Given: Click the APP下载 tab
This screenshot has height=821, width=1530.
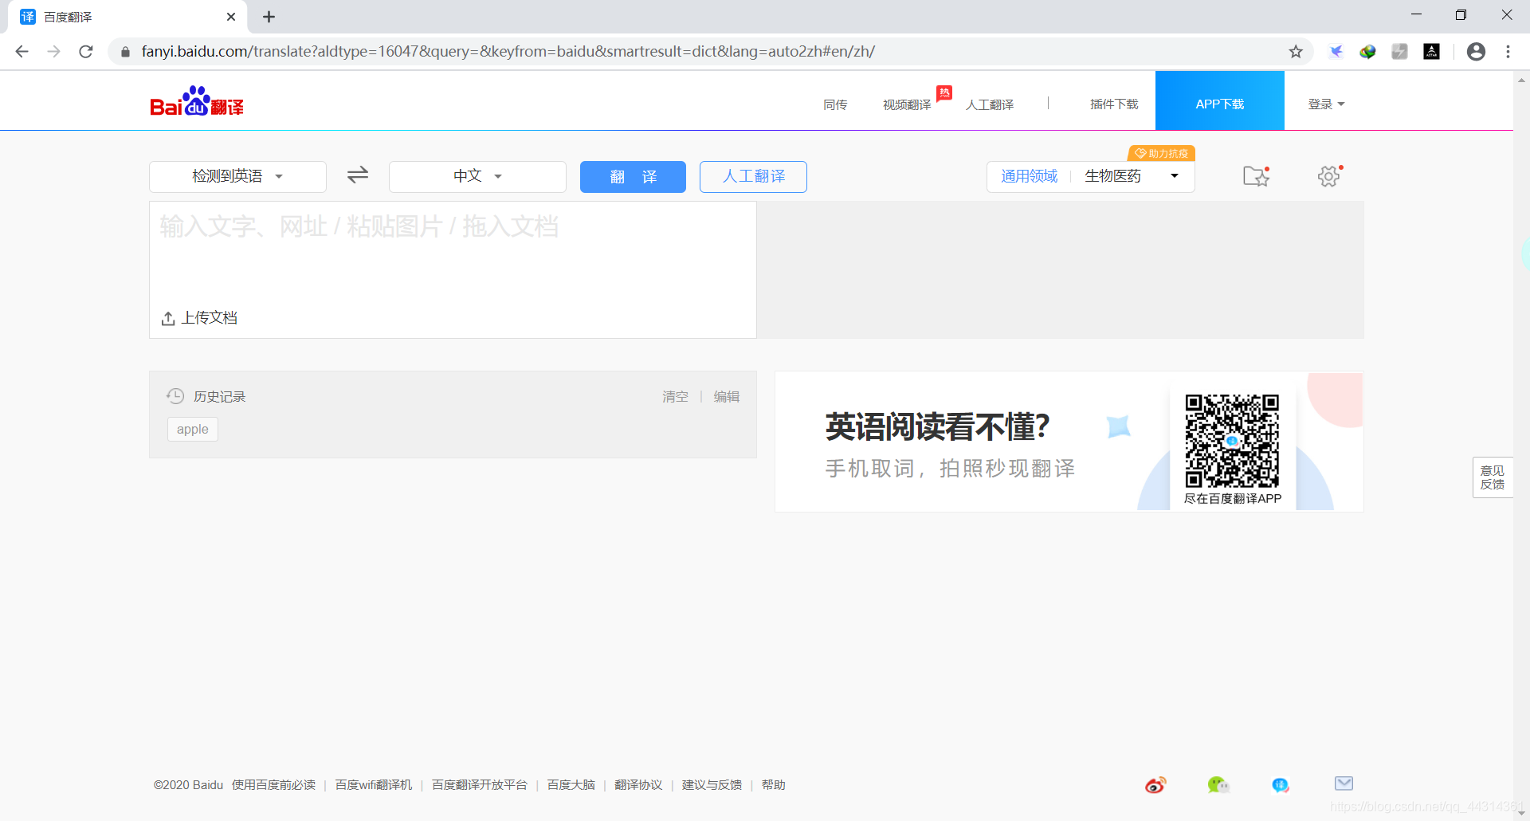Looking at the screenshot, I should coord(1219,100).
